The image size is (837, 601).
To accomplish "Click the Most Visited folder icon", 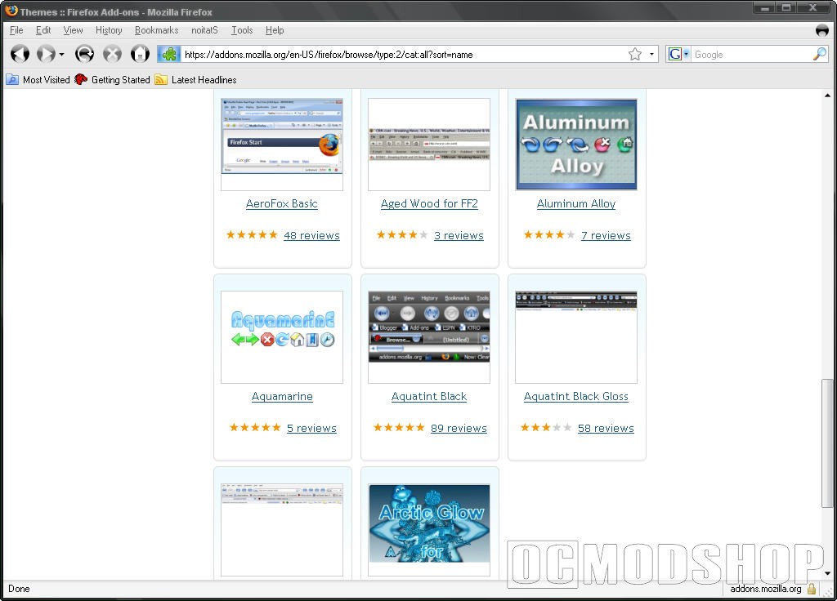I will point(12,80).
